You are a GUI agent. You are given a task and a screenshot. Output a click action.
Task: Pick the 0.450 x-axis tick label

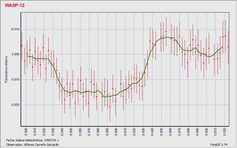click(162, 131)
